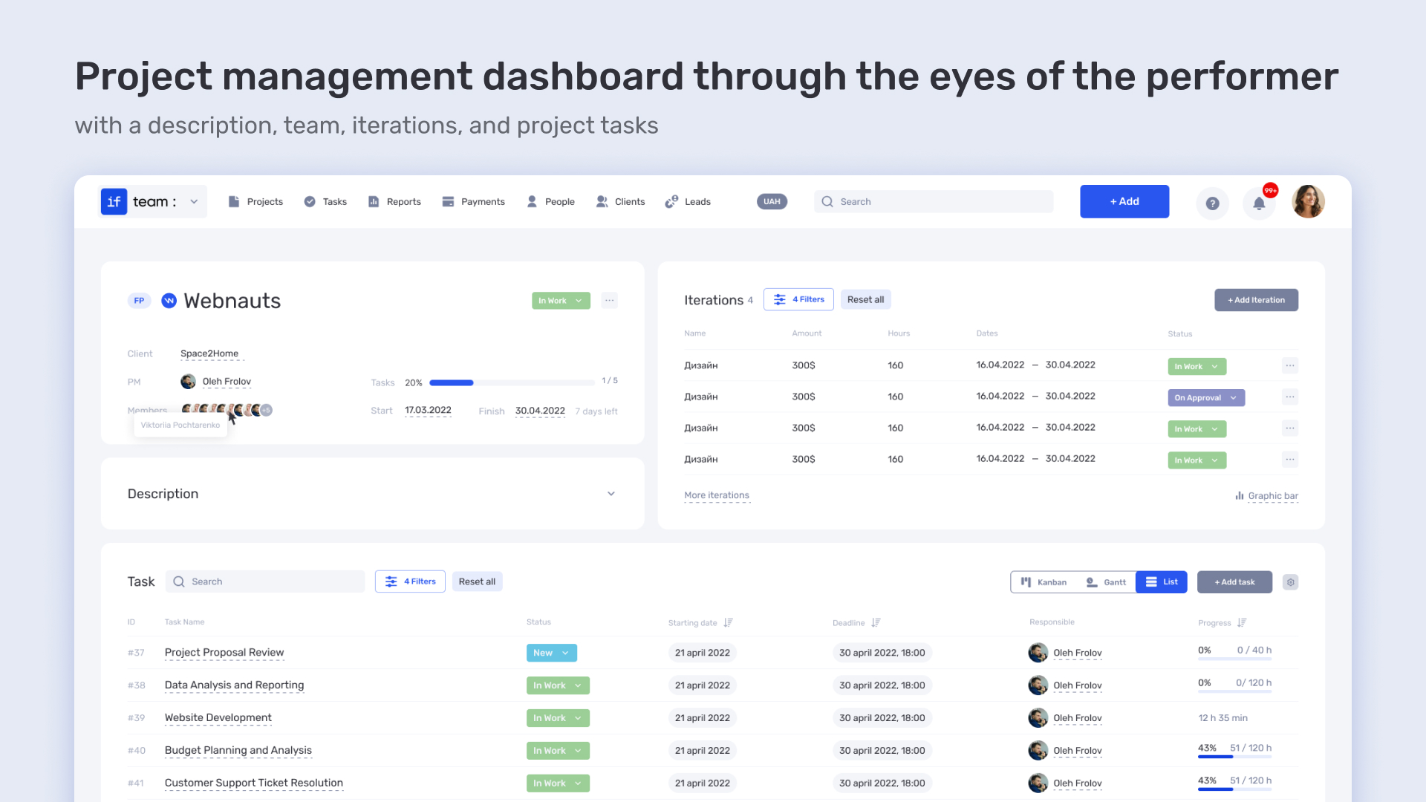1426x802 pixels.
Task: Open the notifications bell icon
Action: (1259, 203)
